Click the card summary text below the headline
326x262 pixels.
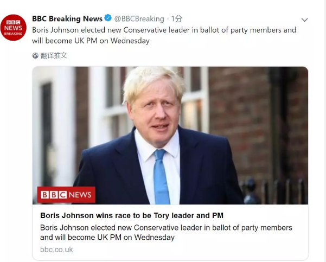(166, 232)
